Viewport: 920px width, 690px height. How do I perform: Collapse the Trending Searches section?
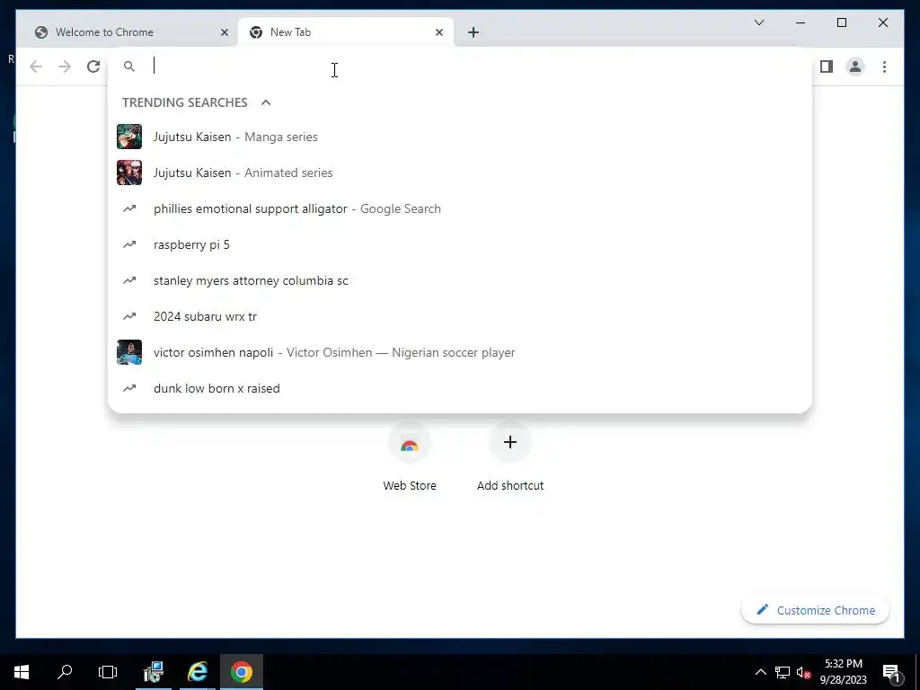coord(266,102)
